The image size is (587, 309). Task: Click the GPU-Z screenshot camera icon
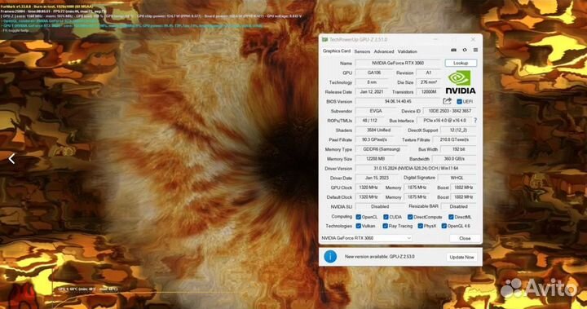click(453, 51)
